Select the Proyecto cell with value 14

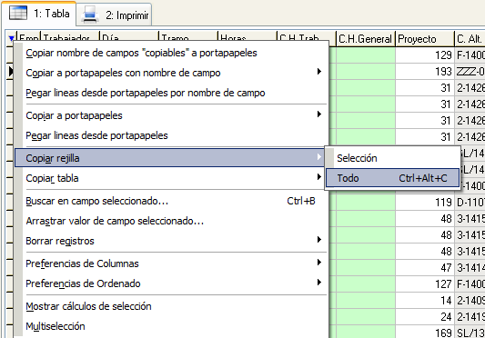click(425, 301)
